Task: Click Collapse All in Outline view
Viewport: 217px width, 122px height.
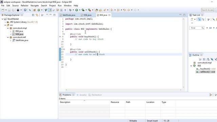Action: [x=204, y=59]
